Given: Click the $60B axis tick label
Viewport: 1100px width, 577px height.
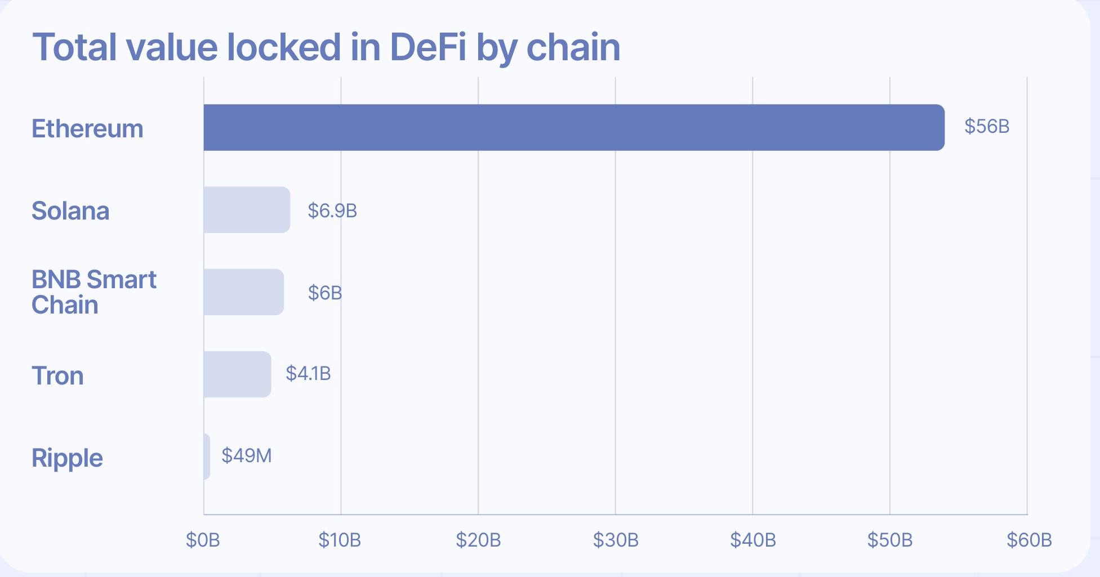Looking at the screenshot, I should pos(1029,540).
